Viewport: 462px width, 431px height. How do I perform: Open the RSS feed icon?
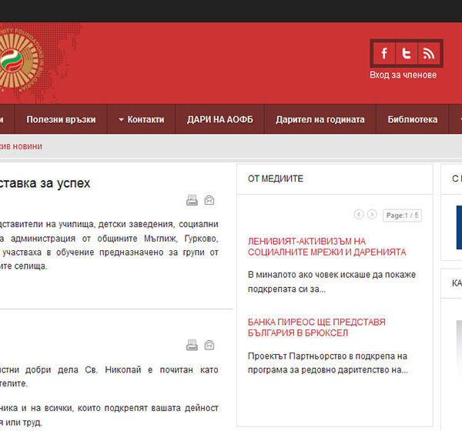click(x=429, y=54)
